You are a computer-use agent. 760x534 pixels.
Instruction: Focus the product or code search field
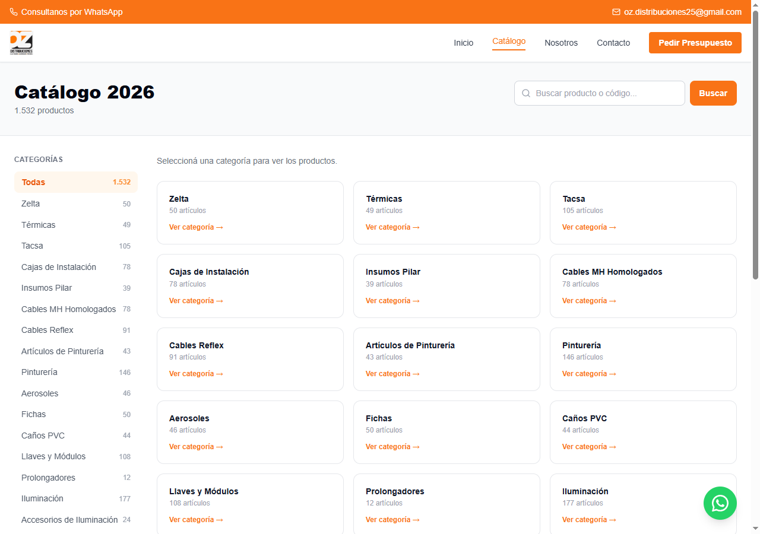(x=600, y=93)
